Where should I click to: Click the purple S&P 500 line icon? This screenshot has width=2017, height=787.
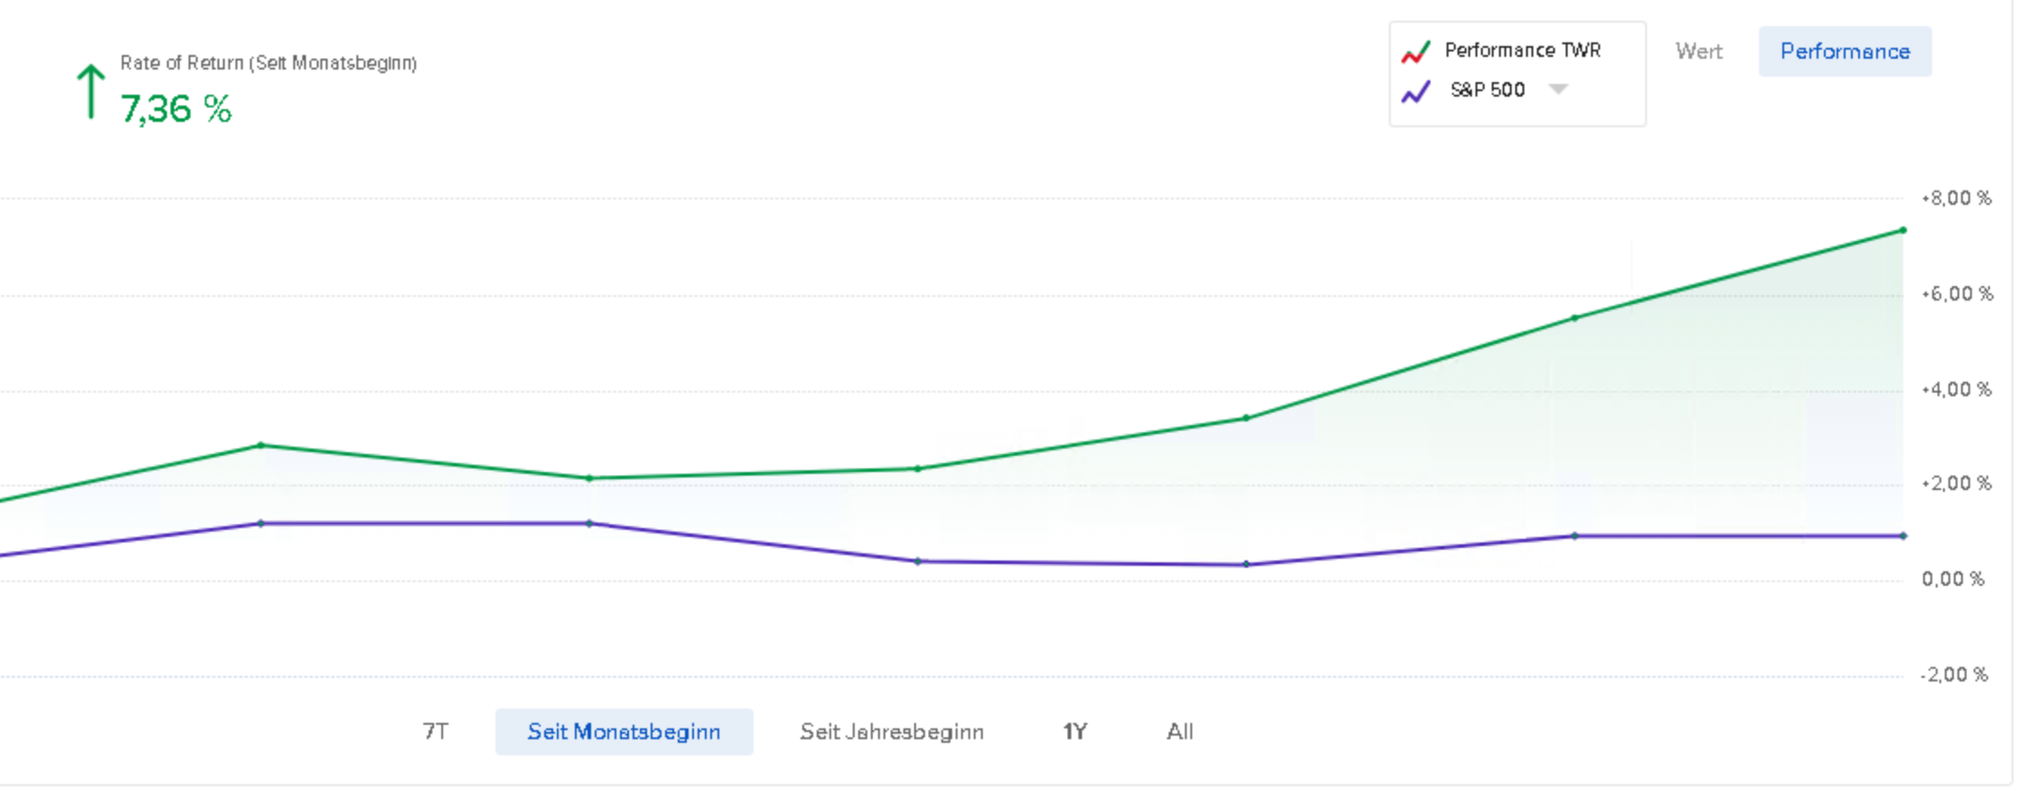point(1415,92)
